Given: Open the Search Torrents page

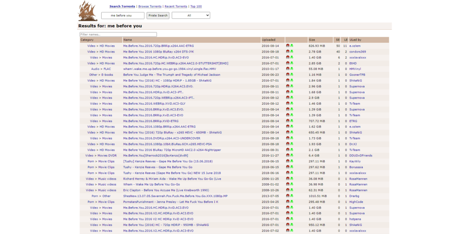Looking at the screenshot, I should (x=122, y=6).
